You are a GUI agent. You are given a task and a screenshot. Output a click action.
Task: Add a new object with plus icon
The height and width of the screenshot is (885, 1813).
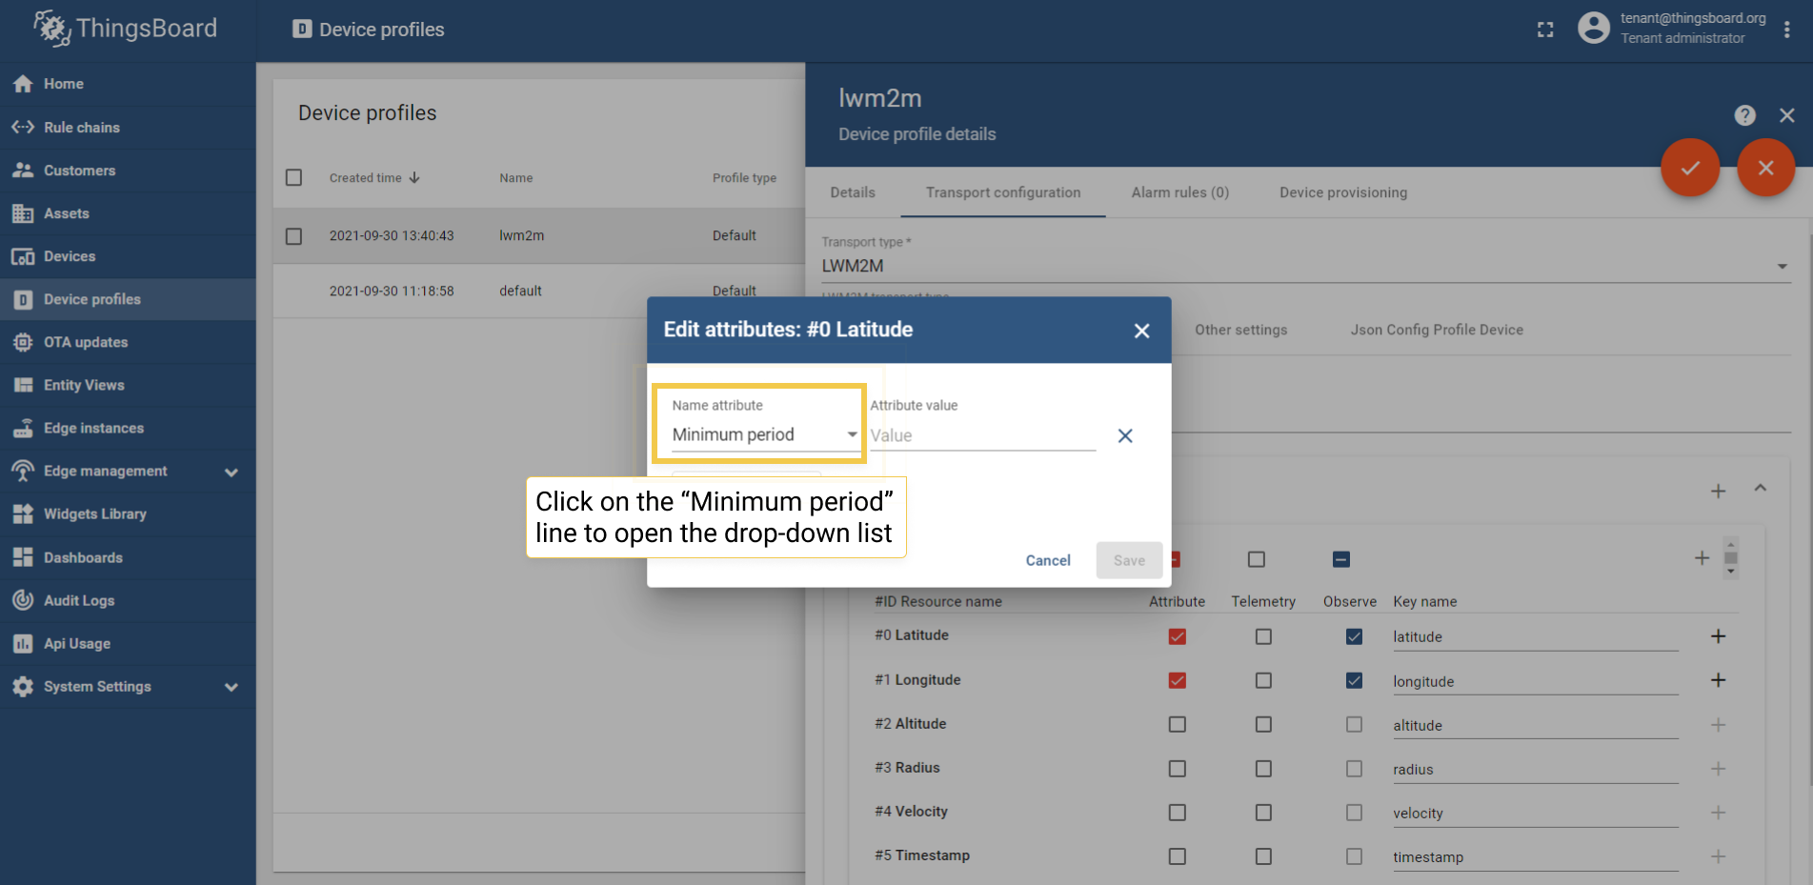(x=1718, y=491)
